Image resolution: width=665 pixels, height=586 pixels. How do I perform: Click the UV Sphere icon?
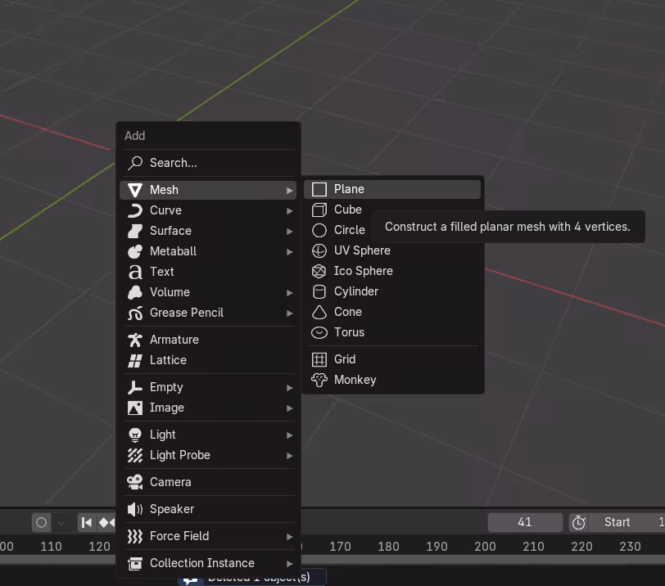319,250
